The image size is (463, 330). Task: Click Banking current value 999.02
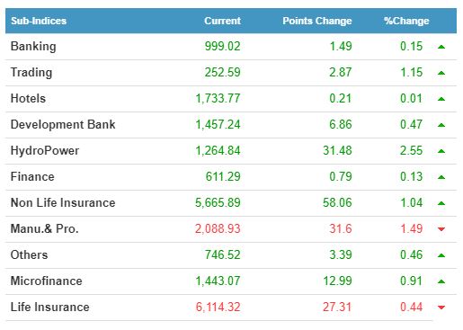[x=222, y=47]
